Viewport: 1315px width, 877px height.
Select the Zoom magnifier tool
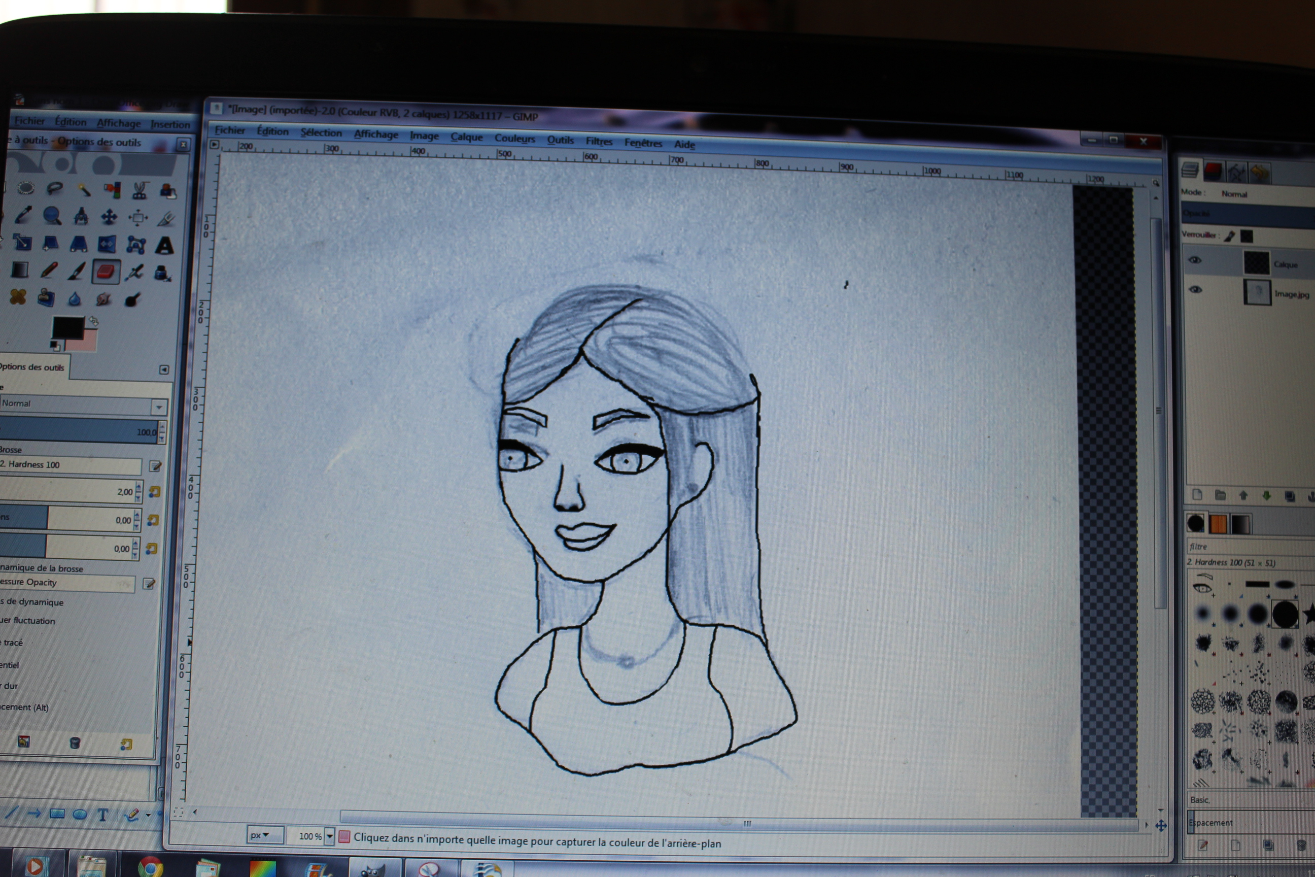pyautogui.click(x=52, y=216)
